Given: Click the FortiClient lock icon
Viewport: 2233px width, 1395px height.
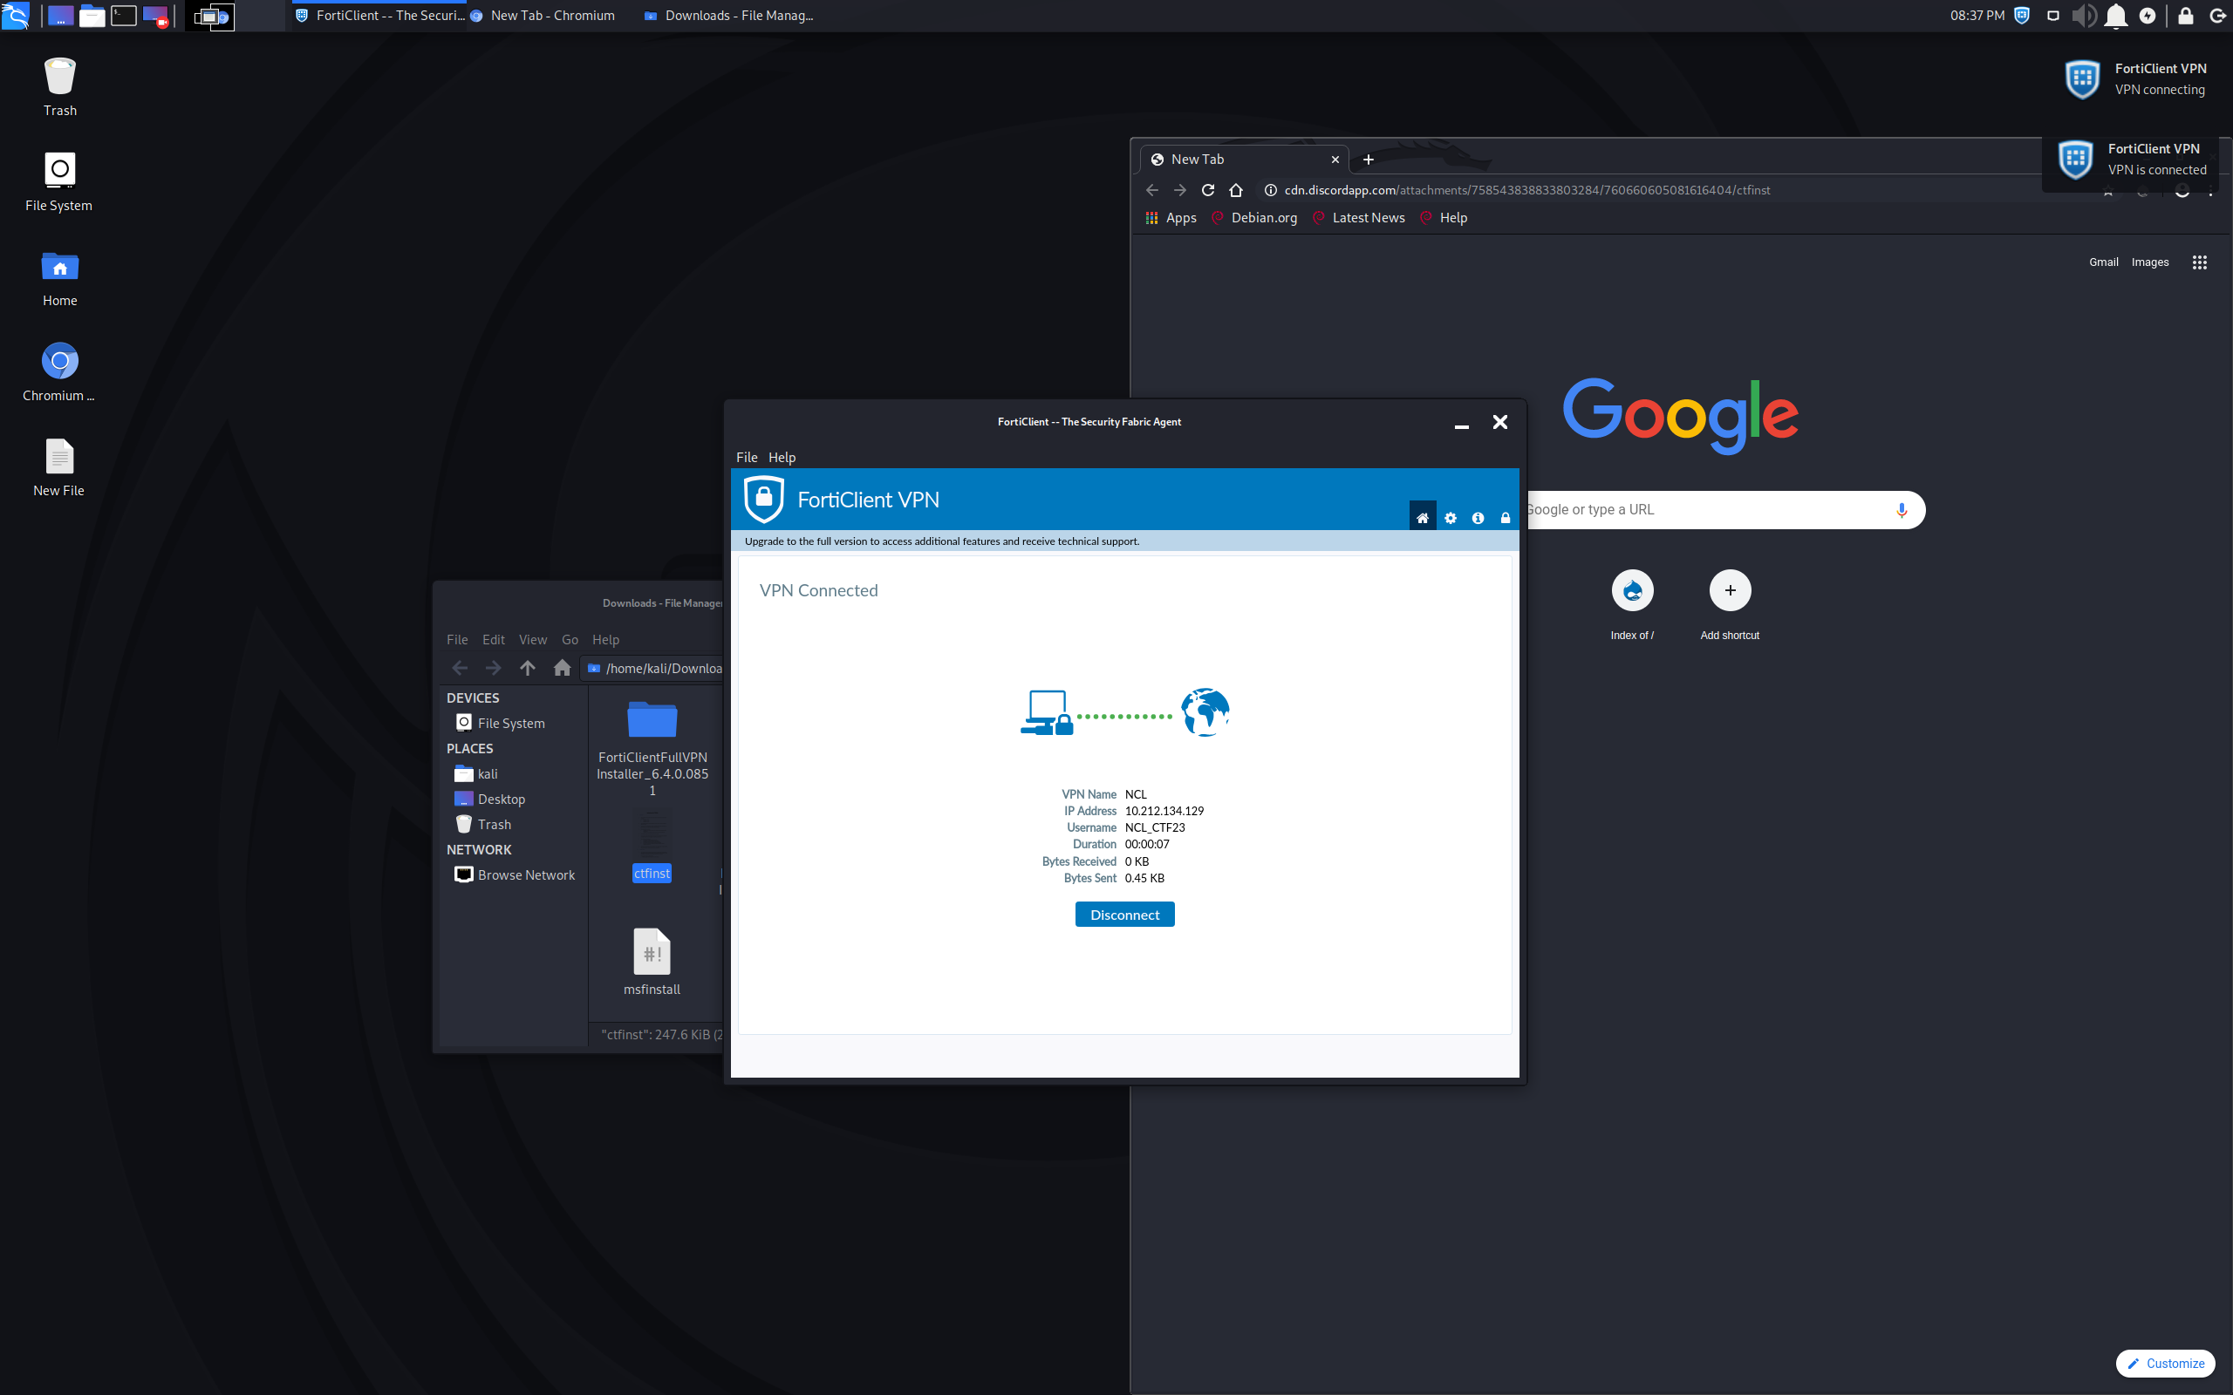Looking at the screenshot, I should coord(1505,518).
